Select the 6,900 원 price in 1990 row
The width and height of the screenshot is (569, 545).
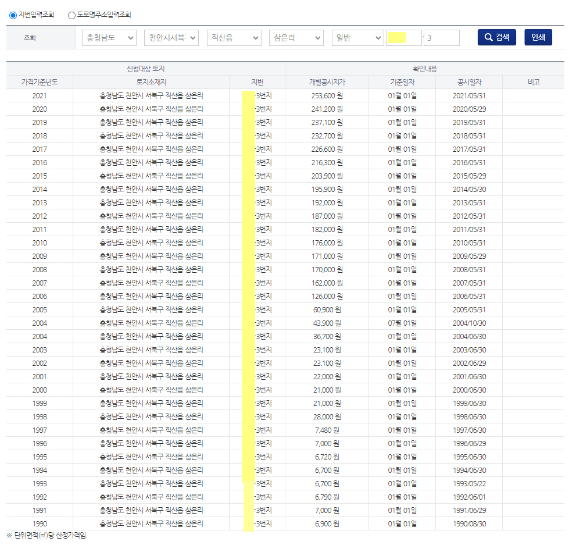pyautogui.click(x=327, y=523)
